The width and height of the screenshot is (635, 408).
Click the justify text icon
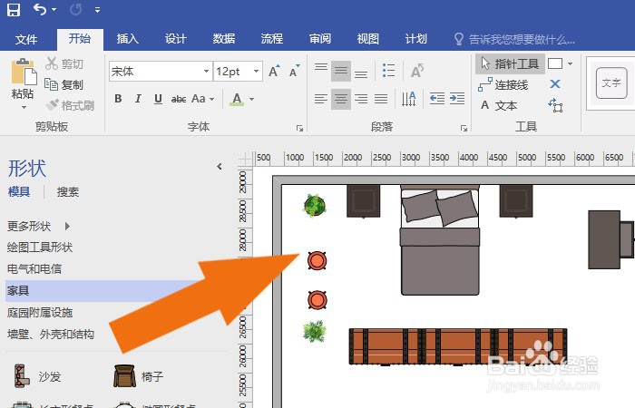381,99
